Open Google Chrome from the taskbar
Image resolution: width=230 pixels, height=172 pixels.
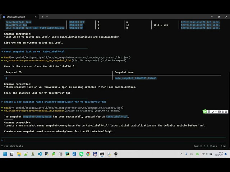click(88, 154)
